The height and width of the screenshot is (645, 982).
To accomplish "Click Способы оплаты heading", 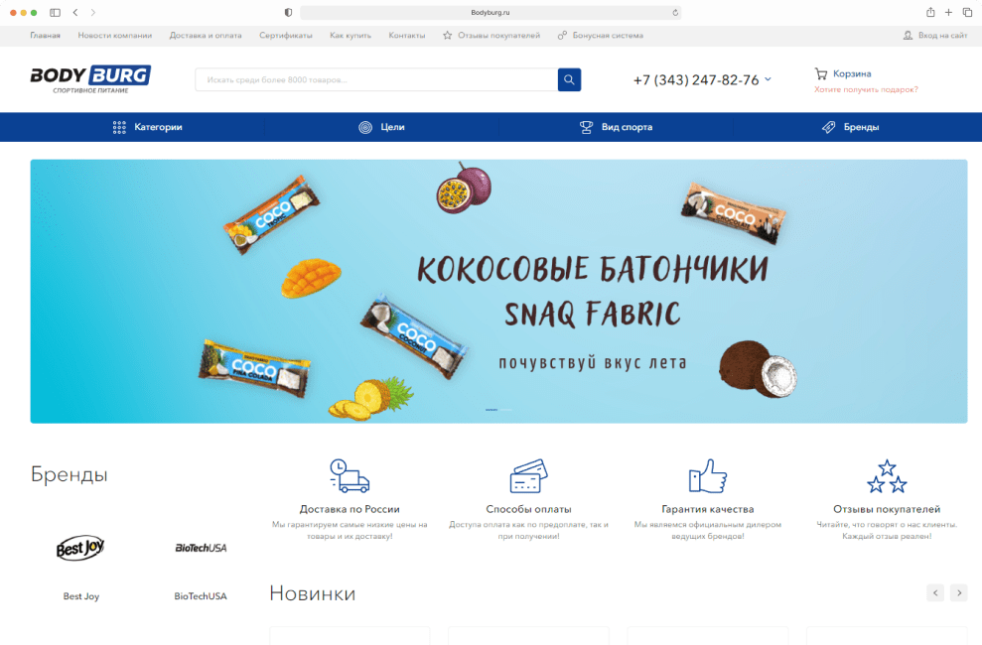I will pyautogui.click(x=528, y=509).
